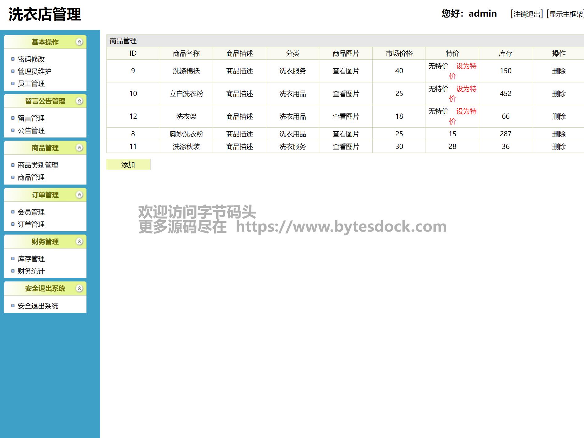
Task: Open 管理员维护 menu item
Action: (x=34, y=71)
